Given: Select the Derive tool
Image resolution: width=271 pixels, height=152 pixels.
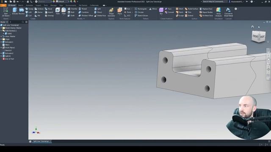Looking at the screenshot, I should (39, 12).
